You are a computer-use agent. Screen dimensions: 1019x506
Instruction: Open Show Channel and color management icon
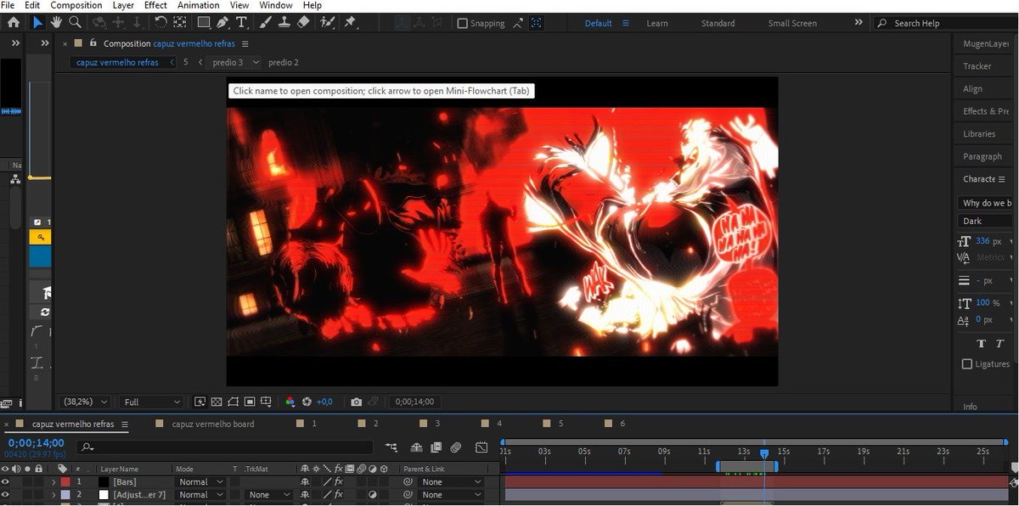click(x=290, y=402)
